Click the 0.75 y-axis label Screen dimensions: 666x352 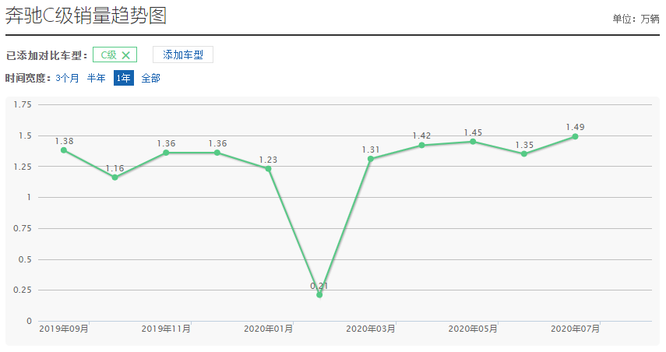pyautogui.click(x=23, y=228)
